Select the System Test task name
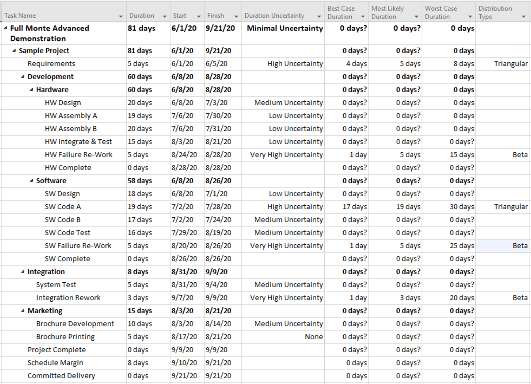This screenshot has width=531, height=384. coord(56,285)
